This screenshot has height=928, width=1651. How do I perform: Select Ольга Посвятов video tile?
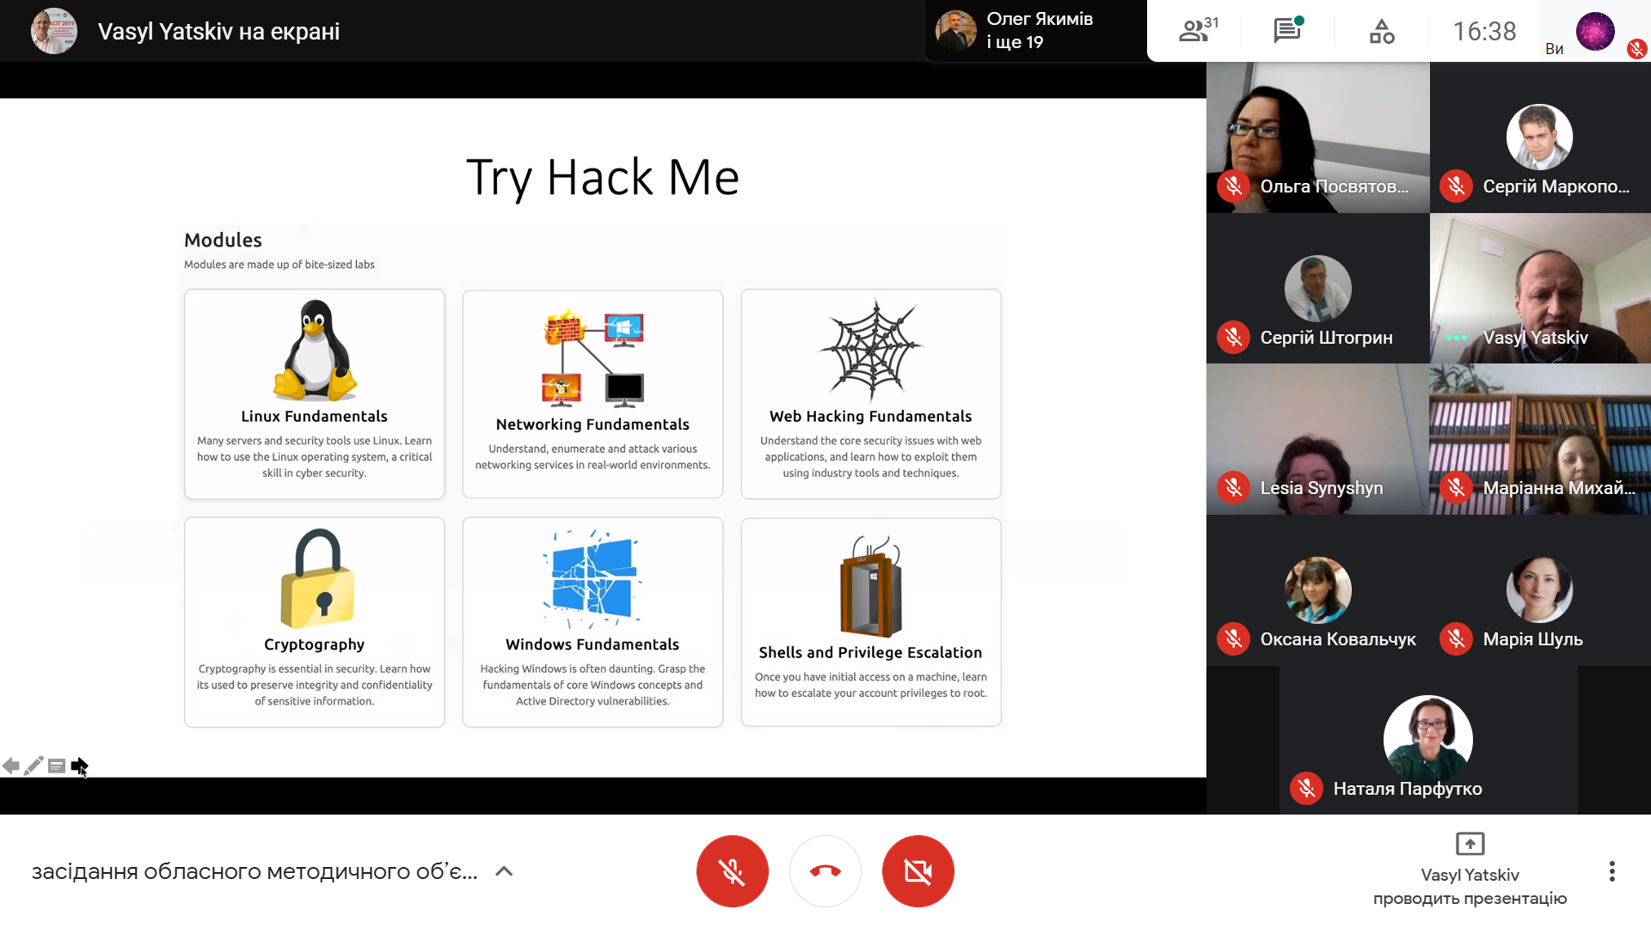point(1317,137)
